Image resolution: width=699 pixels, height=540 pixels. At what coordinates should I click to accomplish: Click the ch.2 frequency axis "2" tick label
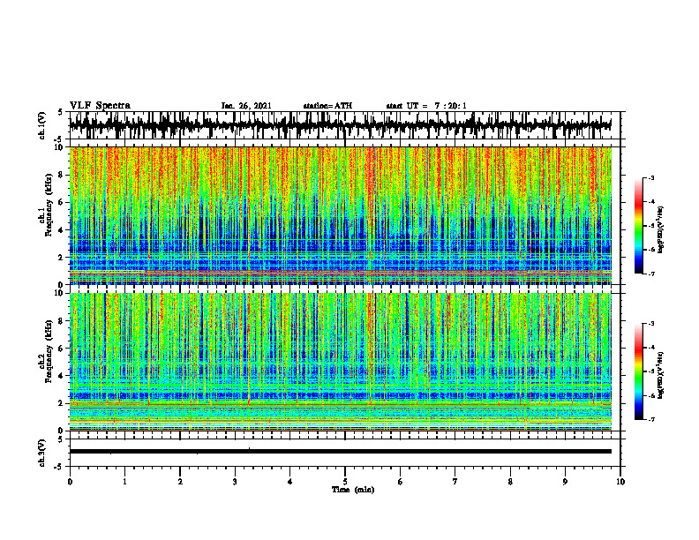click(63, 403)
